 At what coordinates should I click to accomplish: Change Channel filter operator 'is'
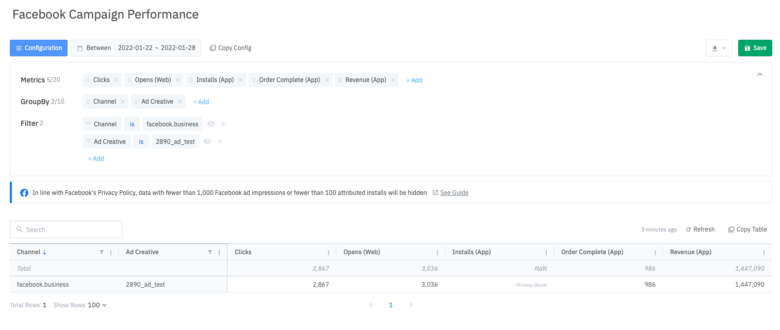(x=132, y=124)
